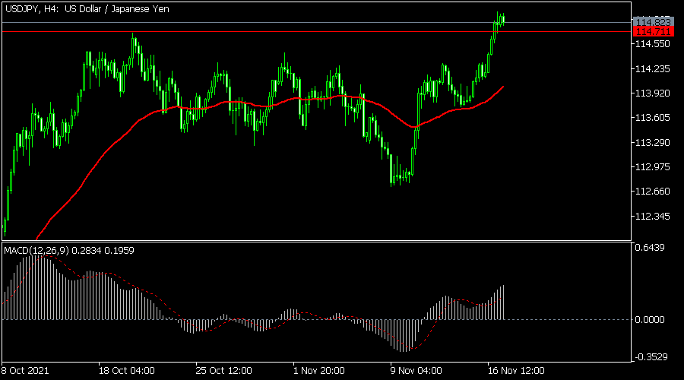Click the MACD scale value 0.6439
Viewport: 684px width, 380px height.
650,247
